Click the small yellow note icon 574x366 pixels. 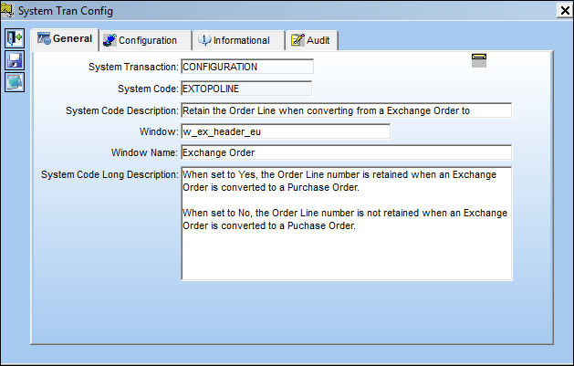479,60
